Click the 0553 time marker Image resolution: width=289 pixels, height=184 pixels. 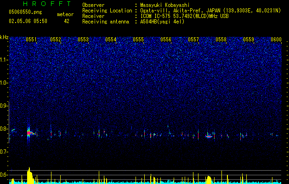(x=83, y=40)
